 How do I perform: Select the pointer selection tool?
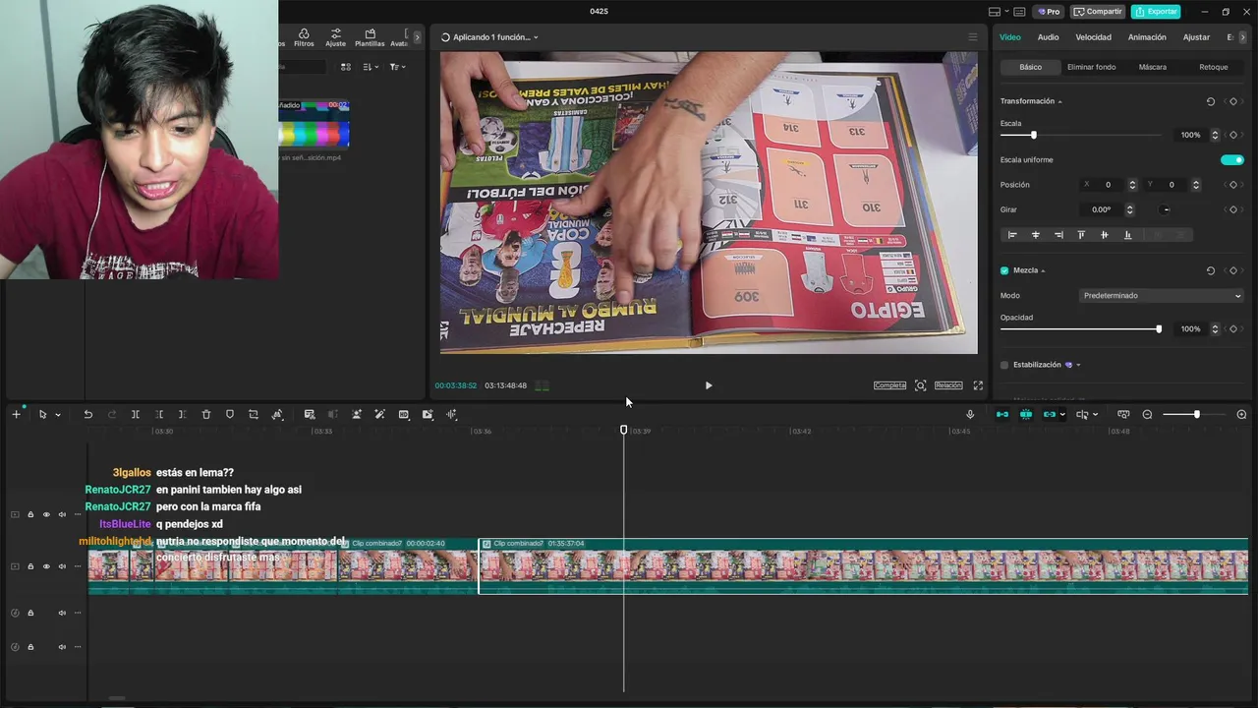click(42, 414)
